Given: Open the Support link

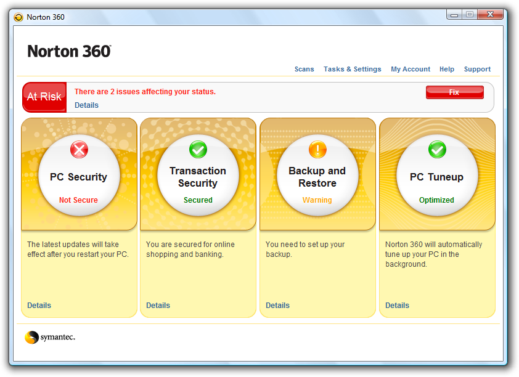Looking at the screenshot, I should (x=477, y=69).
